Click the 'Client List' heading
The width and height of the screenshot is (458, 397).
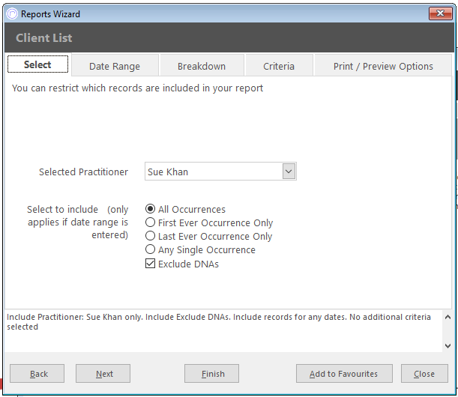click(x=43, y=38)
